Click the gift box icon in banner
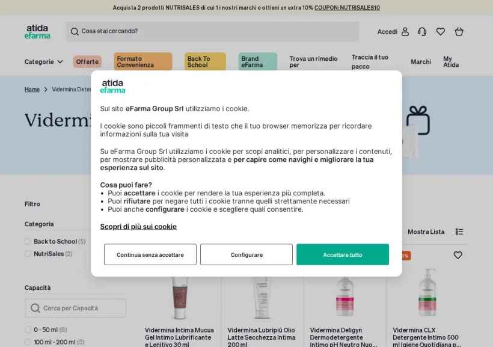This screenshot has width=493, height=347. [418, 120]
